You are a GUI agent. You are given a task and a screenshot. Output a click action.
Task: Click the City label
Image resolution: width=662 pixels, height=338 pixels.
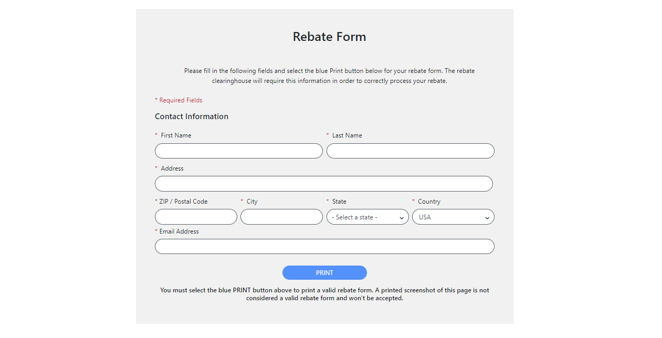tap(252, 202)
